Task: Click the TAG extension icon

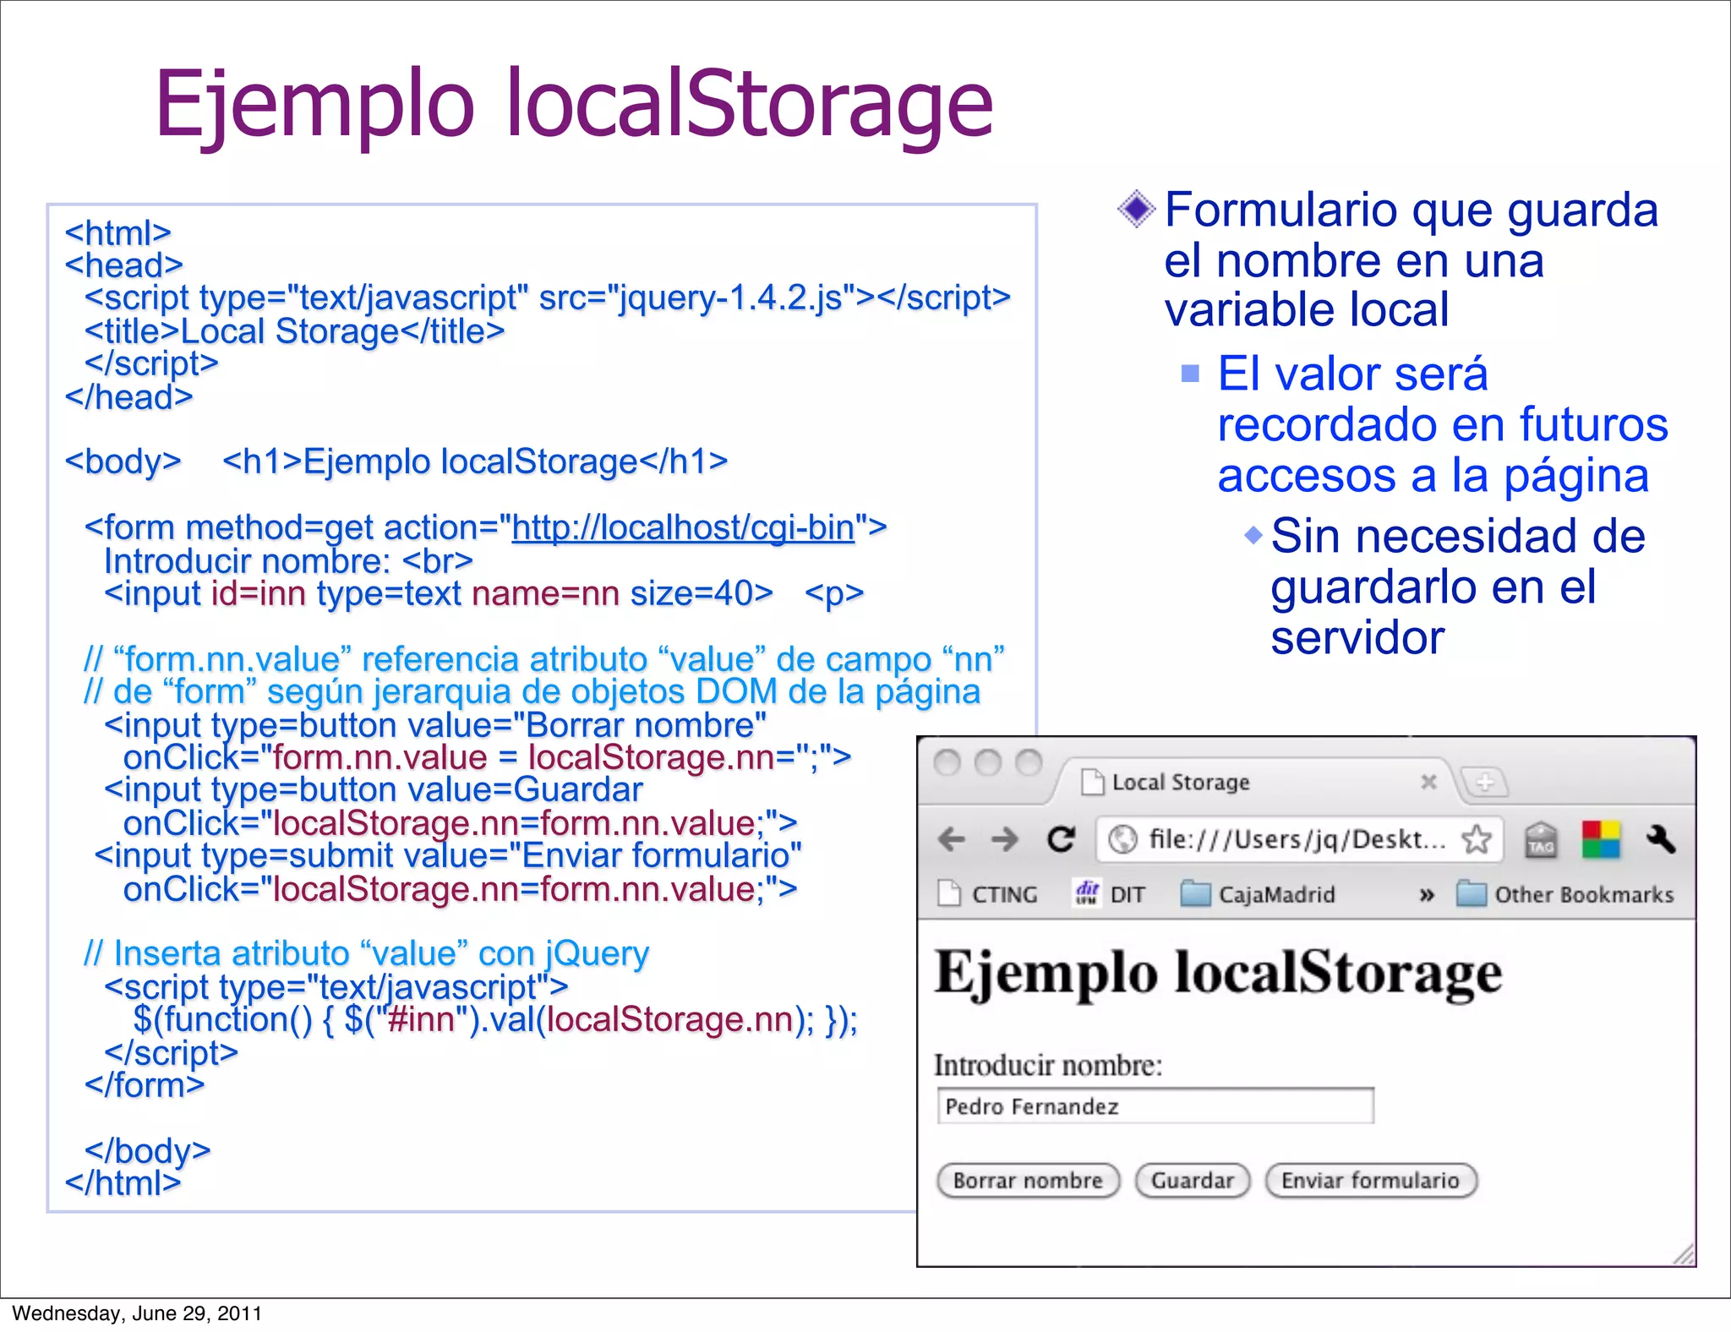Action: point(1541,840)
